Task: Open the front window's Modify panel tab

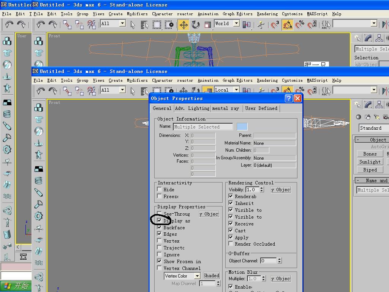Action: pyautogui.click(x=368, y=105)
